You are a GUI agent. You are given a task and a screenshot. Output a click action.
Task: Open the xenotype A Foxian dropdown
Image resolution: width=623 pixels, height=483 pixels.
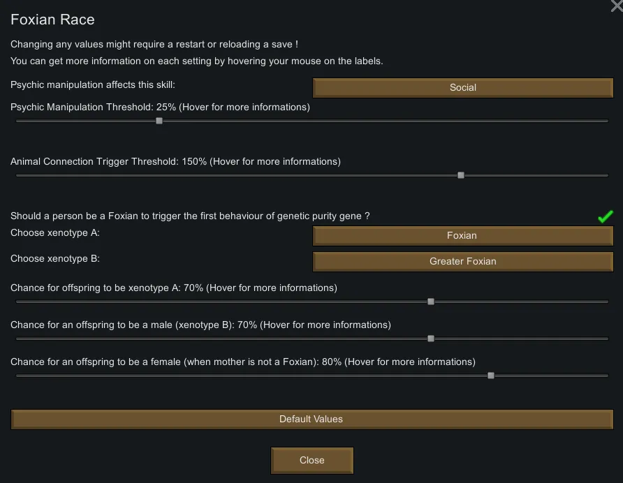(462, 236)
